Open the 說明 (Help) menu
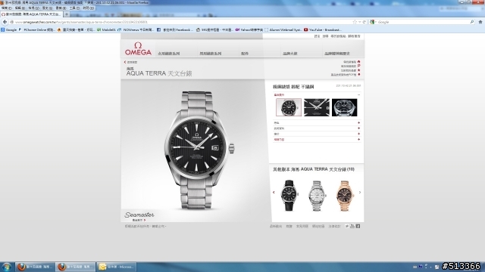This screenshot has width=485, height=272. click(88, 8)
